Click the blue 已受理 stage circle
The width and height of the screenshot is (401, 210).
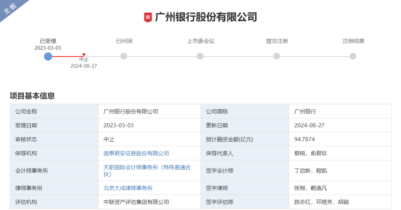tap(48, 56)
